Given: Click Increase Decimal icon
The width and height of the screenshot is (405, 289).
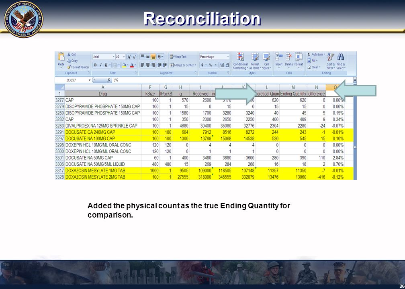Looking at the screenshot, I should 222,65.
